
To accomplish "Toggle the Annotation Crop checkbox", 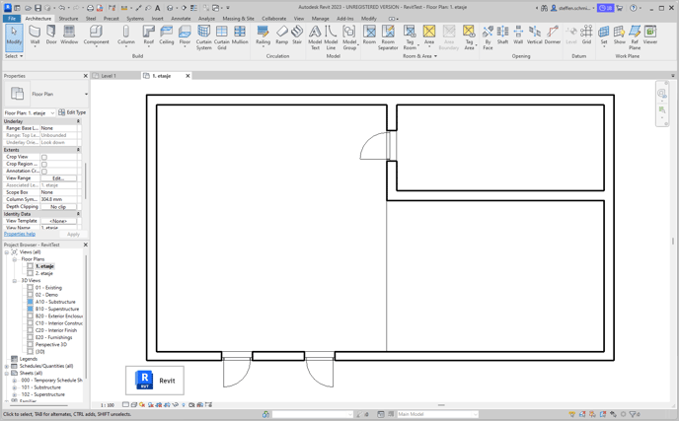I will pos(44,172).
